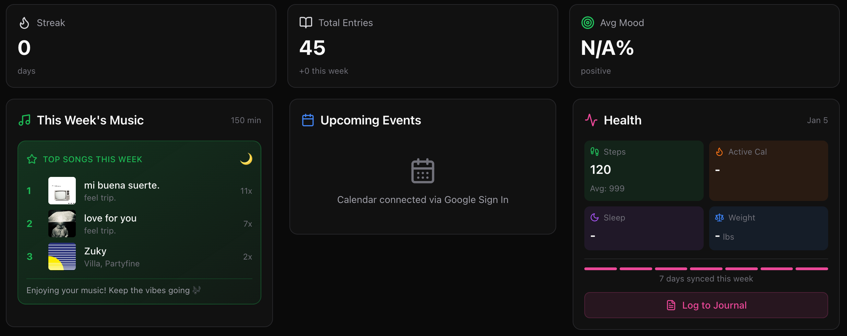847x336 pixels.
Task: Open the Active Cal card
Action: 768,170
